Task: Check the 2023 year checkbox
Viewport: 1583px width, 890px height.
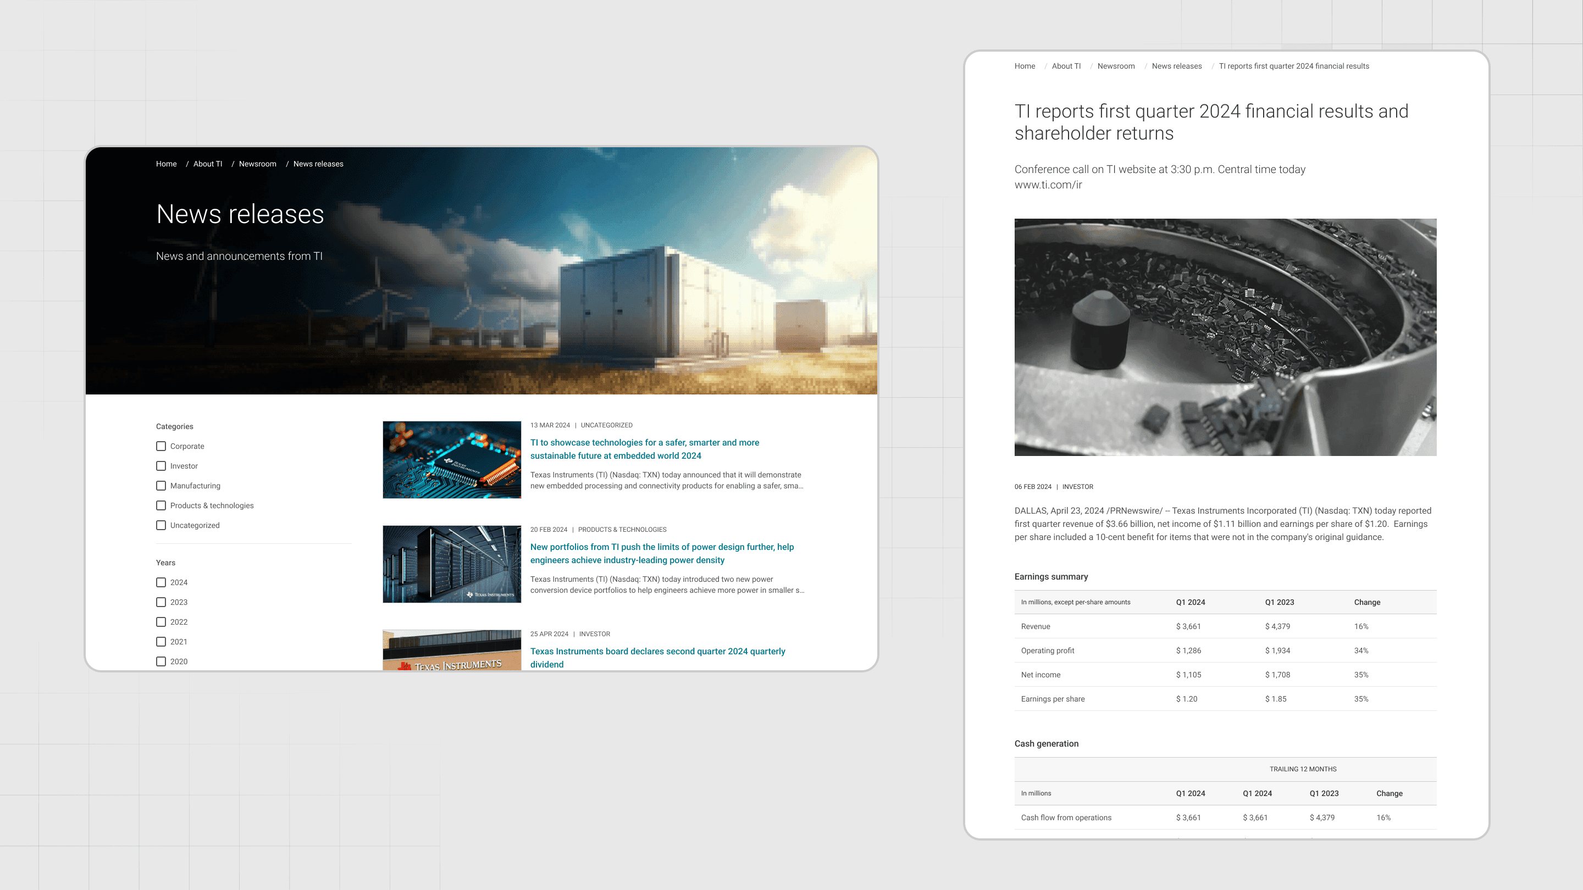Action: coord(161,602)
